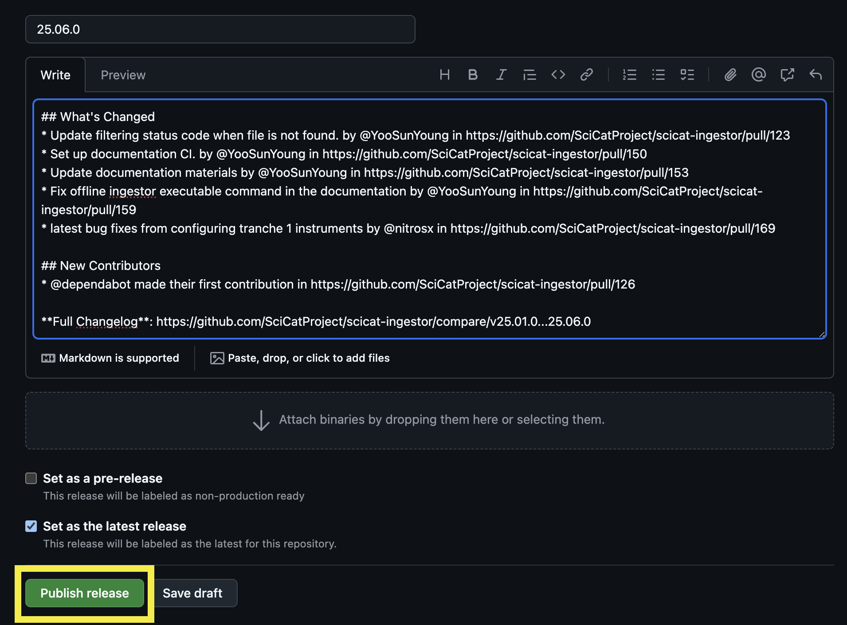
Task: Insert code formatting
Action: point(558,75)
